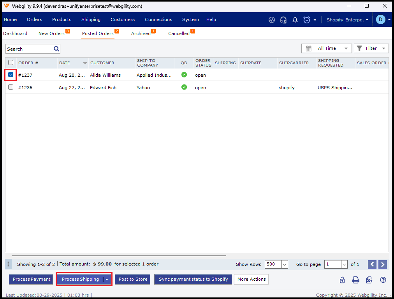Image resolution: width=394 pixels, height=299 pixels.
Task: Open the All Time date range dropdown
Action: 326,48
